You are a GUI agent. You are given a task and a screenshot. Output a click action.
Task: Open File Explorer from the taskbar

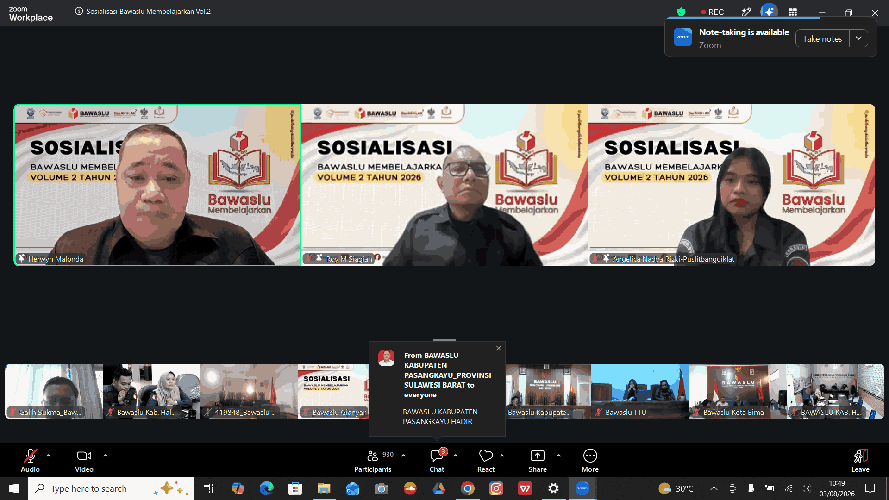pos(324,488)
